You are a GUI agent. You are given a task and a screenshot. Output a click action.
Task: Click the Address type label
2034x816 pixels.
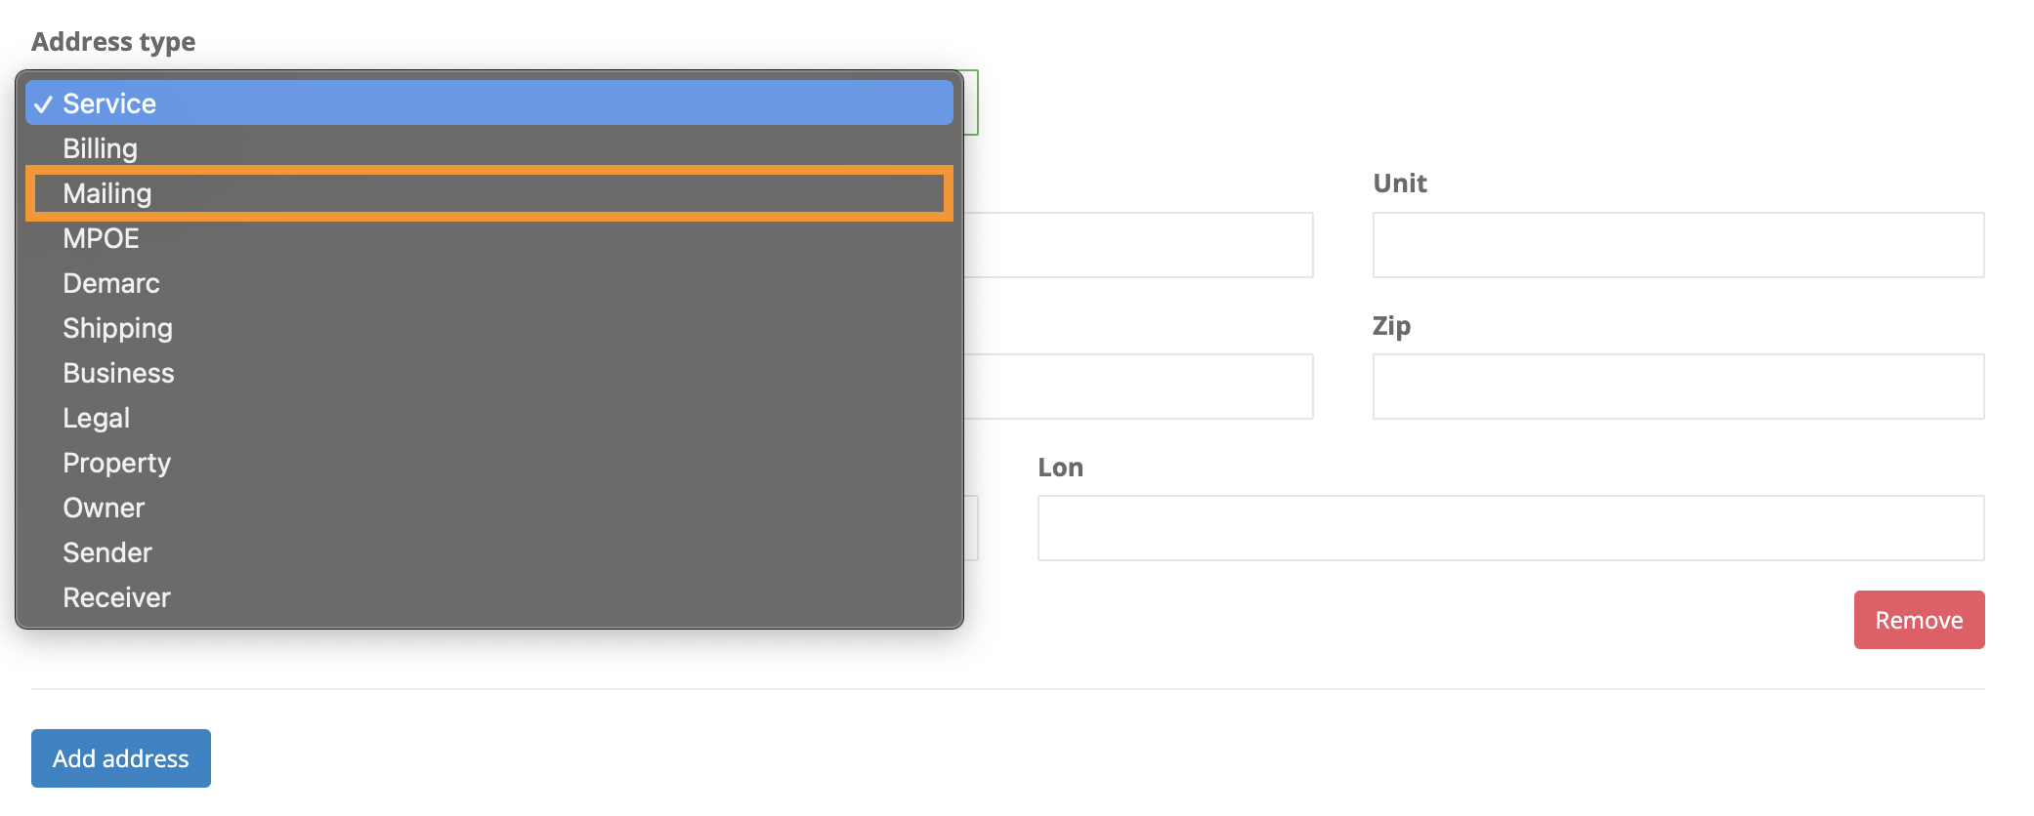(x=113, y=41)
